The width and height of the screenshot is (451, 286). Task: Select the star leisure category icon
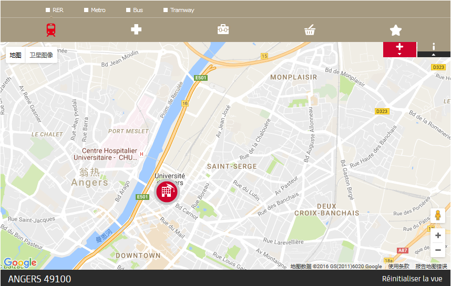(x=395, y=30)
